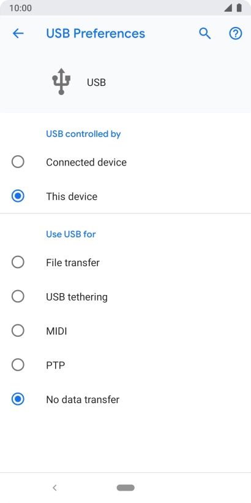
Task: Enable USB tethering radio option
Action: point(18,296)
